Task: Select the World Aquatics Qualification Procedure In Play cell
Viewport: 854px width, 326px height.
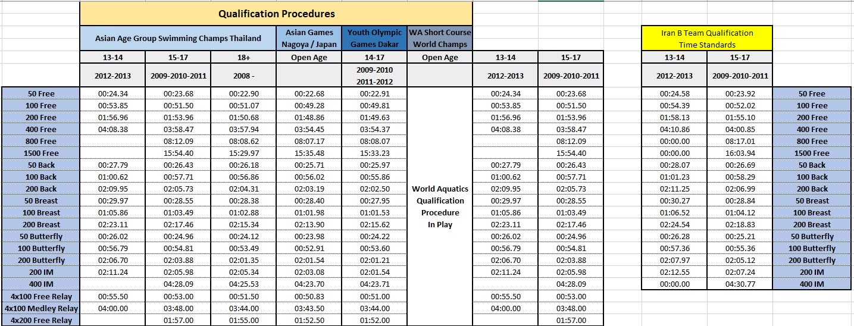Action: point(440,206)
